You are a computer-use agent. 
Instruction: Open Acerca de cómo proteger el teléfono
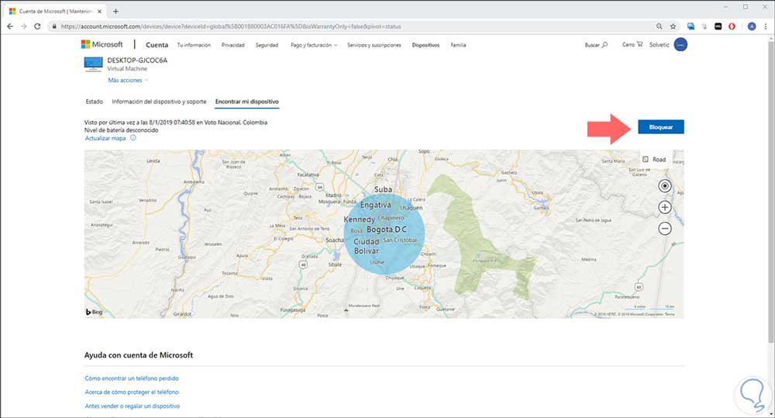132,392
